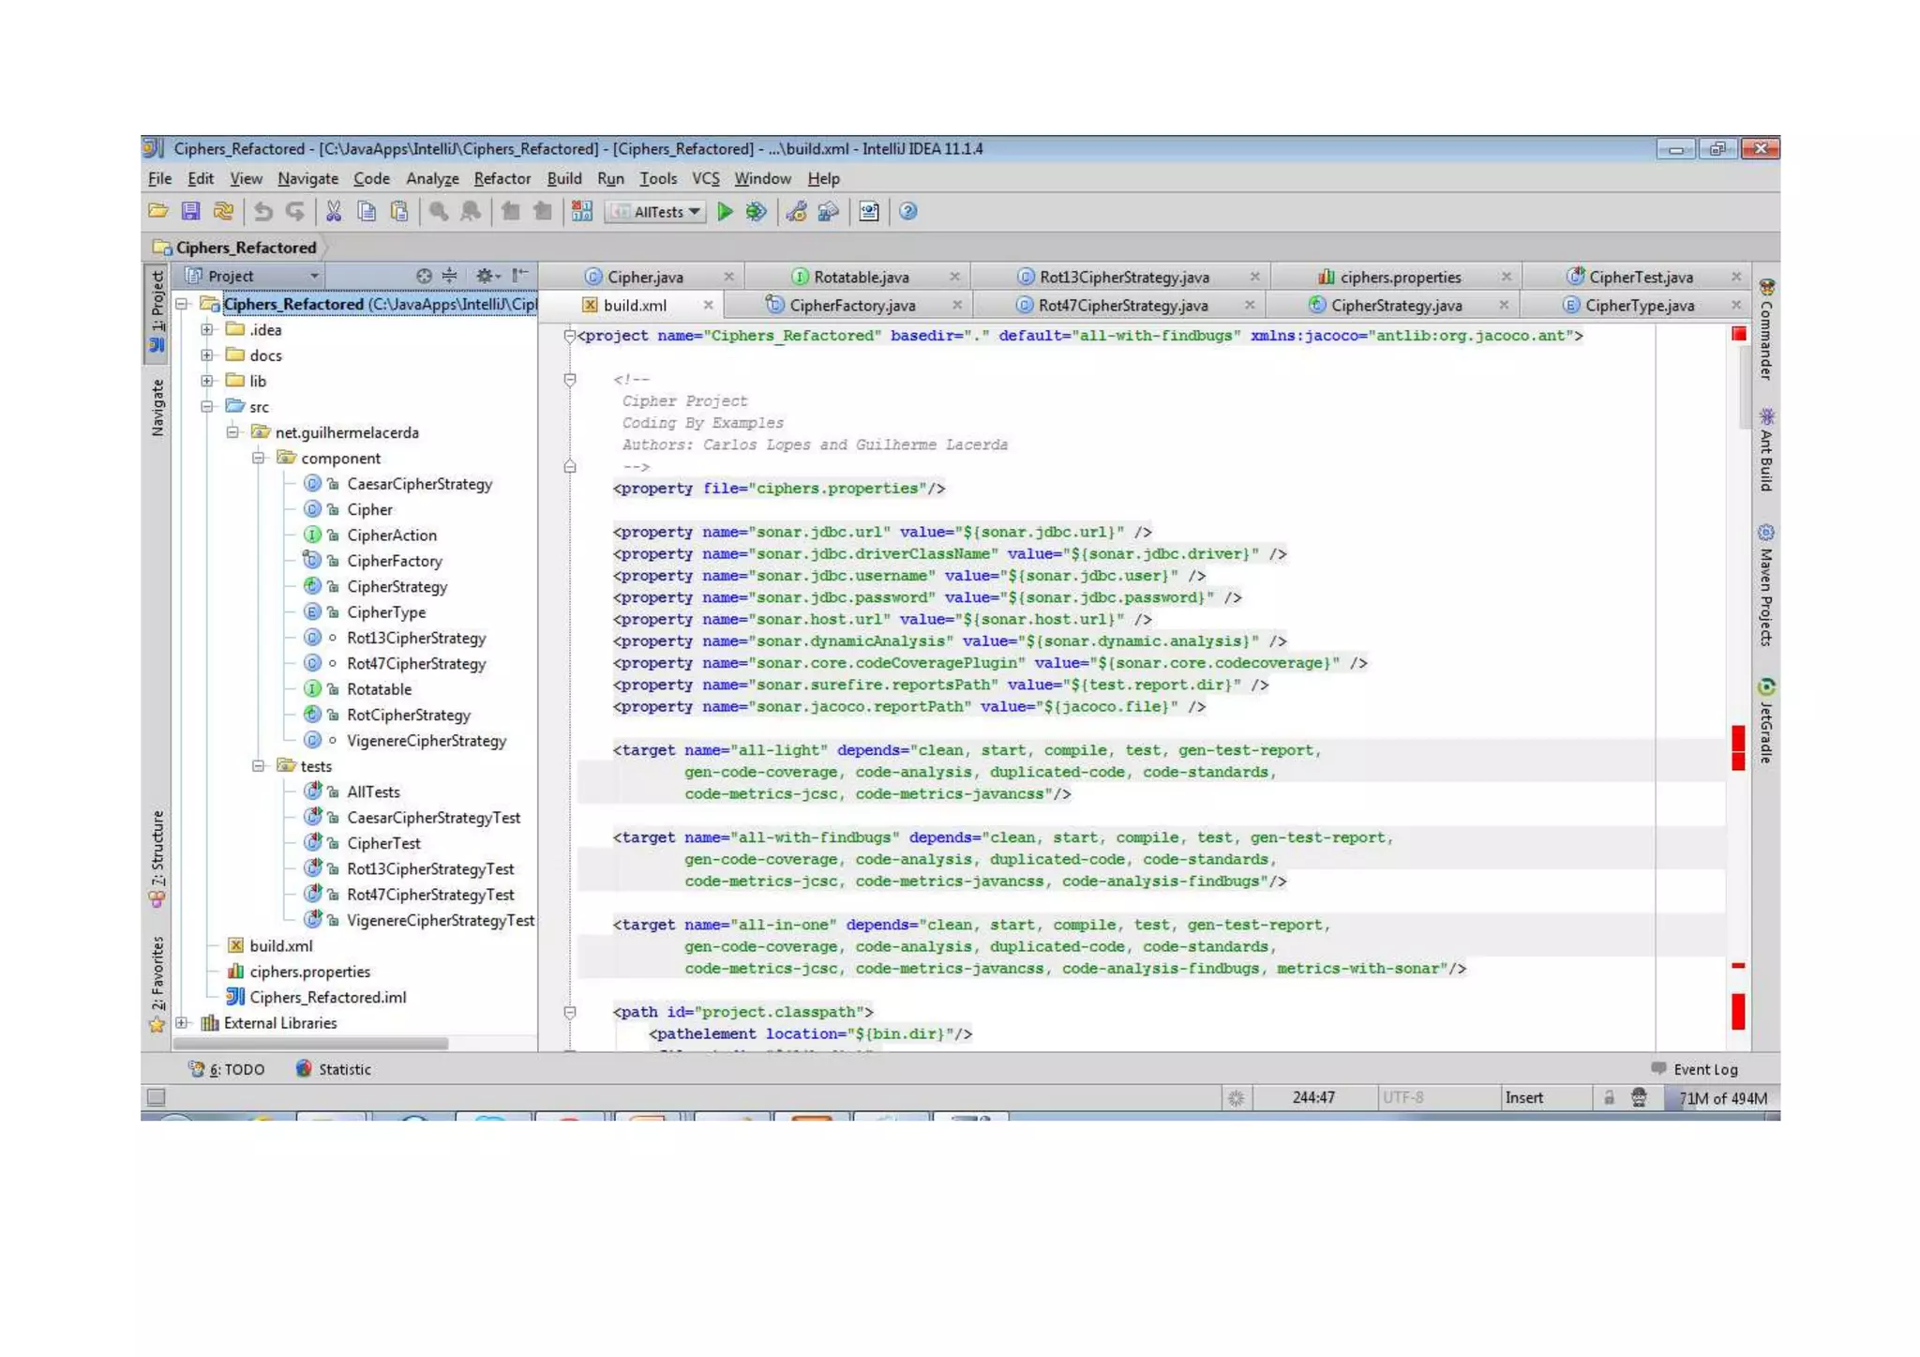Open the Refactor menu
The image size is (1920, 1357).
click(502, 178)
